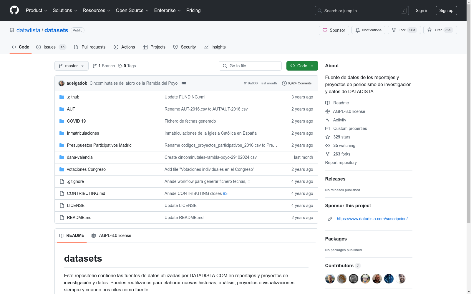Click the Inmatriculaciones folder icon
The height and width of the screenshot is (294, 471).
point(62,133)
